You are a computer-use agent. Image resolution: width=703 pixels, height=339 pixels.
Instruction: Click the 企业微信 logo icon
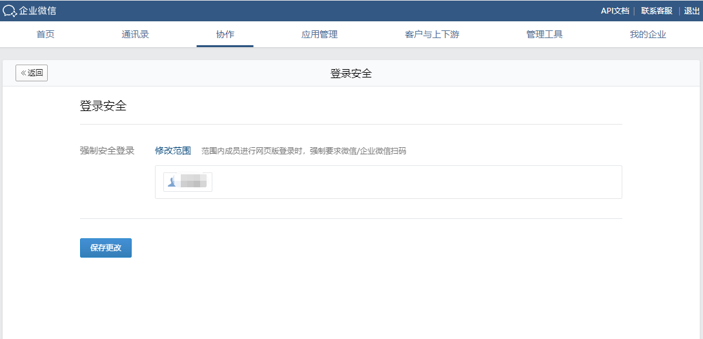click(x=10, y=11)
